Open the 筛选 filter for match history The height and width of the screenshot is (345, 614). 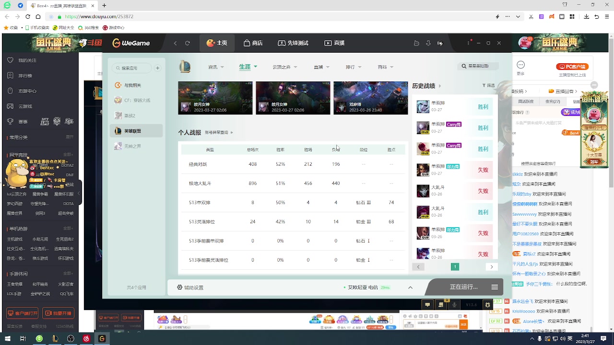coord(488,86)
